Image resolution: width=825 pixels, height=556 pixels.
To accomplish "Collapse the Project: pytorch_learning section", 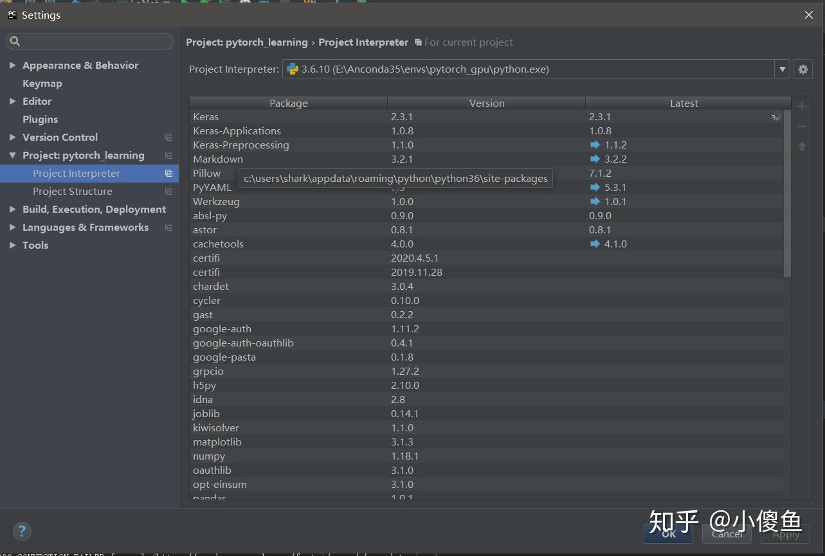I will click(x=12, y=156).
